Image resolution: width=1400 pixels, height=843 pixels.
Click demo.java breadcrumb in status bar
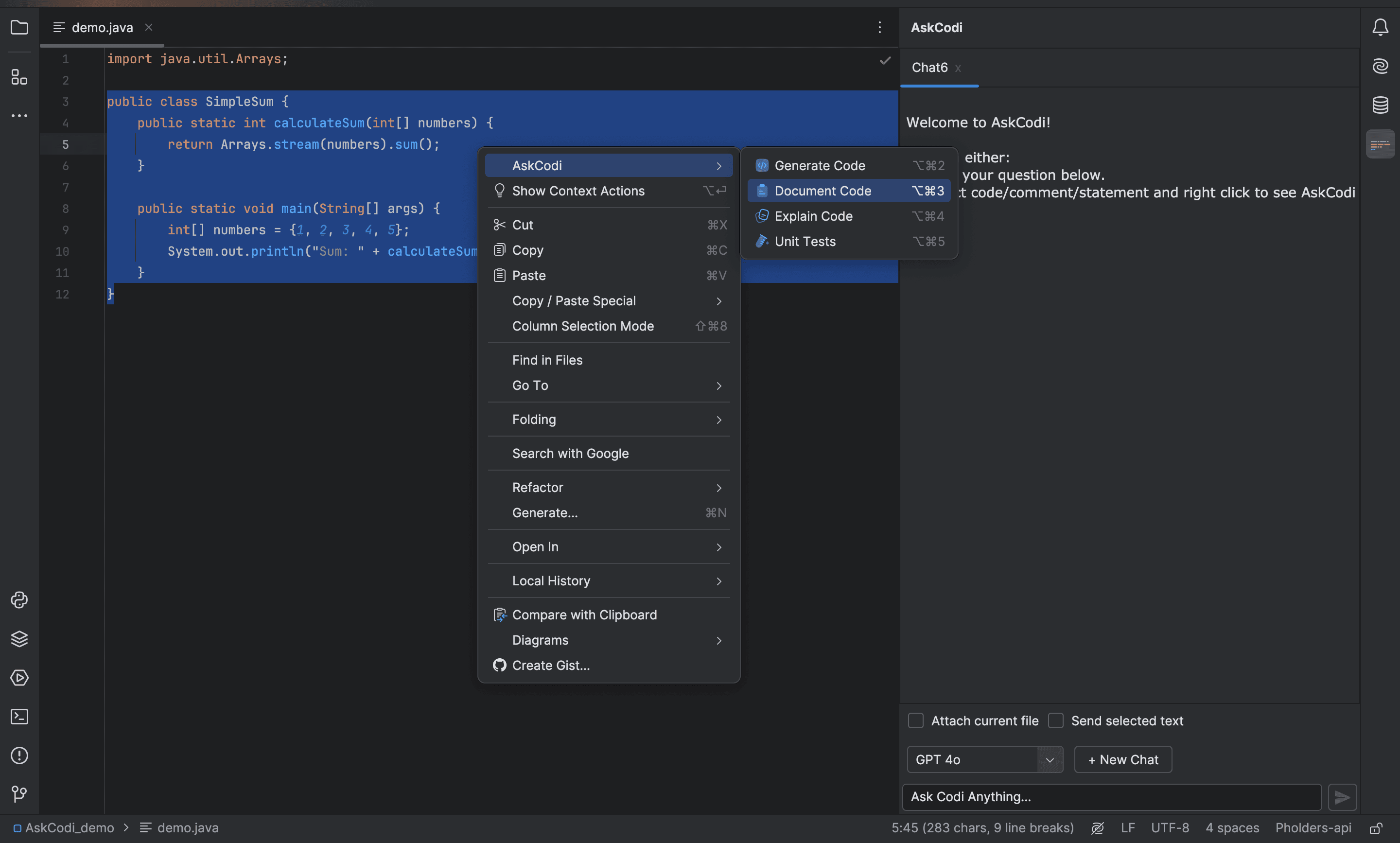(179, 828)
